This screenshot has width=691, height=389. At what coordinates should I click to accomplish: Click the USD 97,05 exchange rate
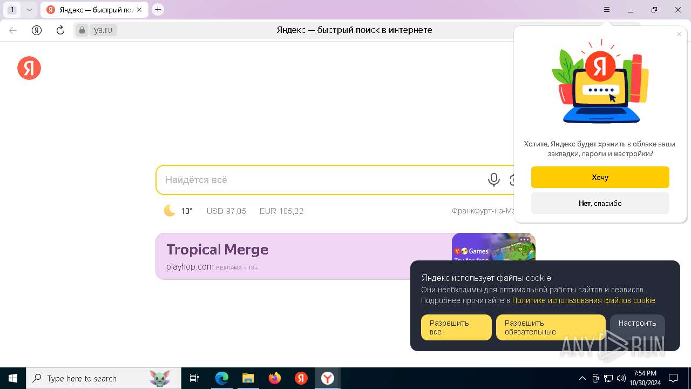pos(226,211)
